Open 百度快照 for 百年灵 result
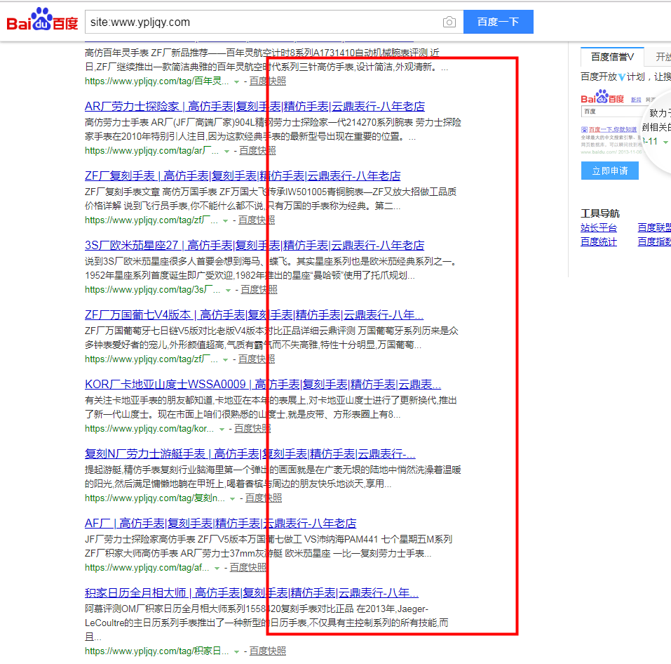Screen dimensions: 671x664 [267, 81]
